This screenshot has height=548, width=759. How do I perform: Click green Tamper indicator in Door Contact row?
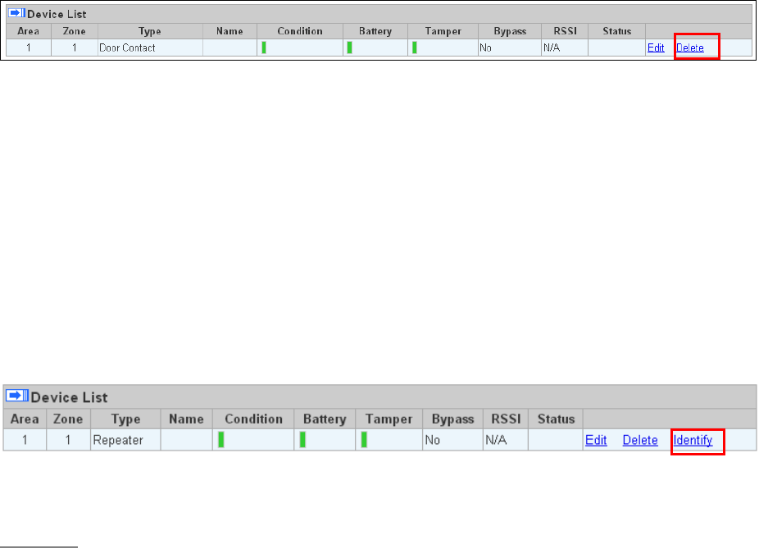click(x=415, y=48)
